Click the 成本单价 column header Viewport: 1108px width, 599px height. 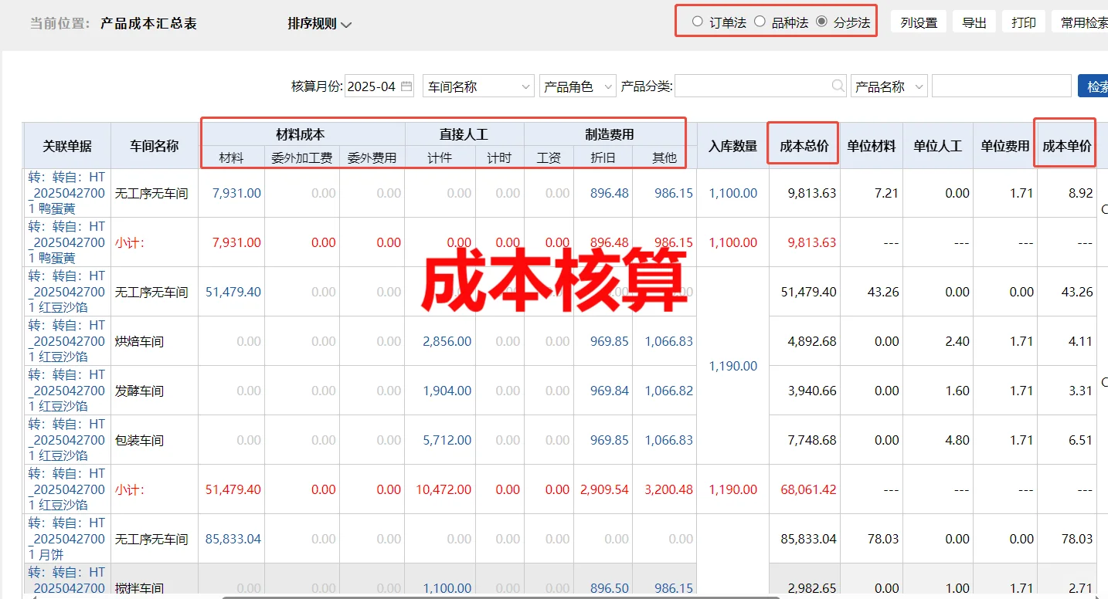click(x=1066, y=146)
